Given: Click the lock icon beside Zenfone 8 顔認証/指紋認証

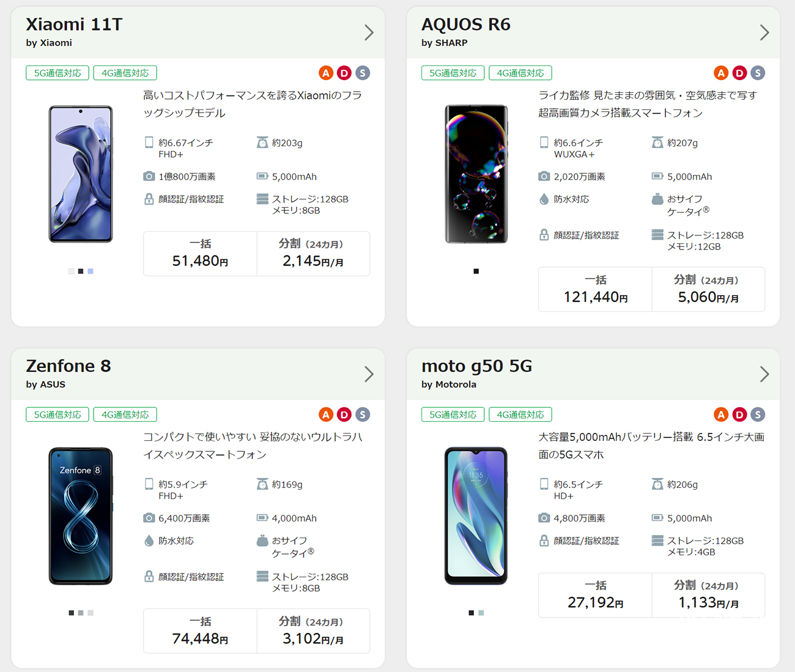Looking at the screenshot, I should [149, 577].
